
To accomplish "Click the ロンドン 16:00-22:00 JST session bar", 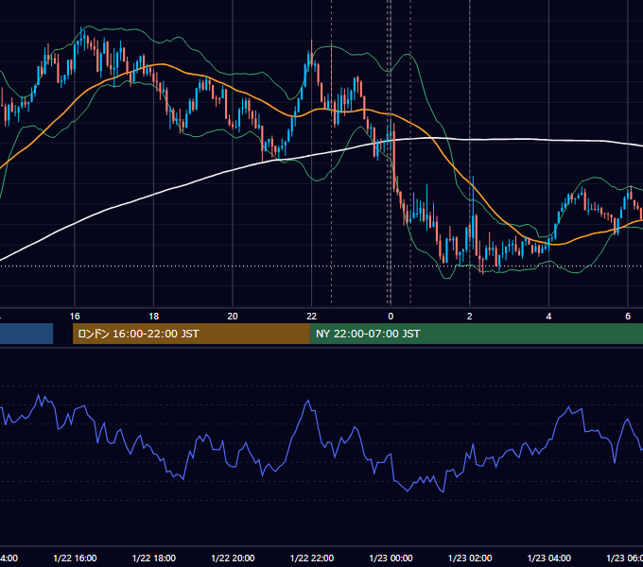I will point(191,334).
